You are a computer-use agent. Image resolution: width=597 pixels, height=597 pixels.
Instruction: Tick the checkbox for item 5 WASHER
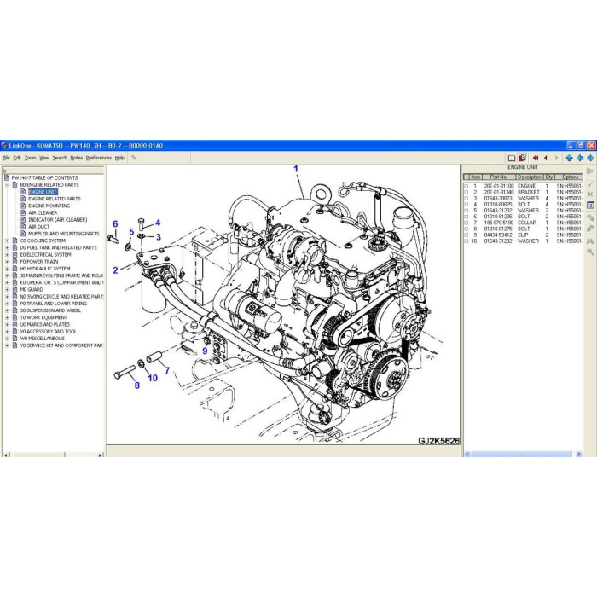click(x=466, y=211)
